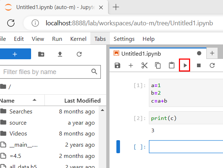Screen dimensions: 223x168
Task: Open new launcher tab beside Untitled1.ipynb
Action: (212, 53)
